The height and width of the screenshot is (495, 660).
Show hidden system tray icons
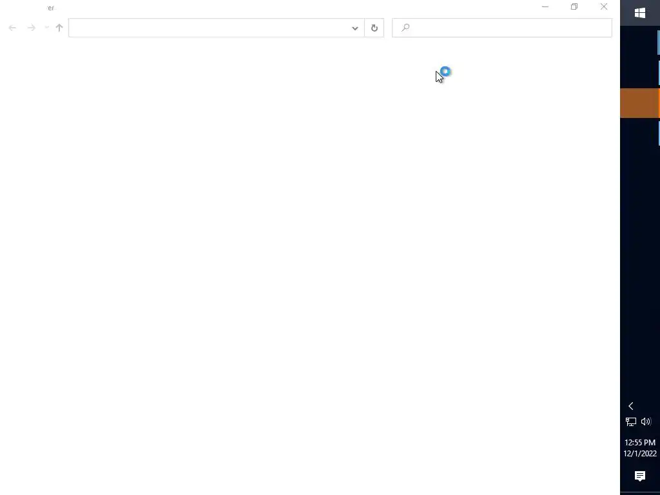[x=630, y=406]
